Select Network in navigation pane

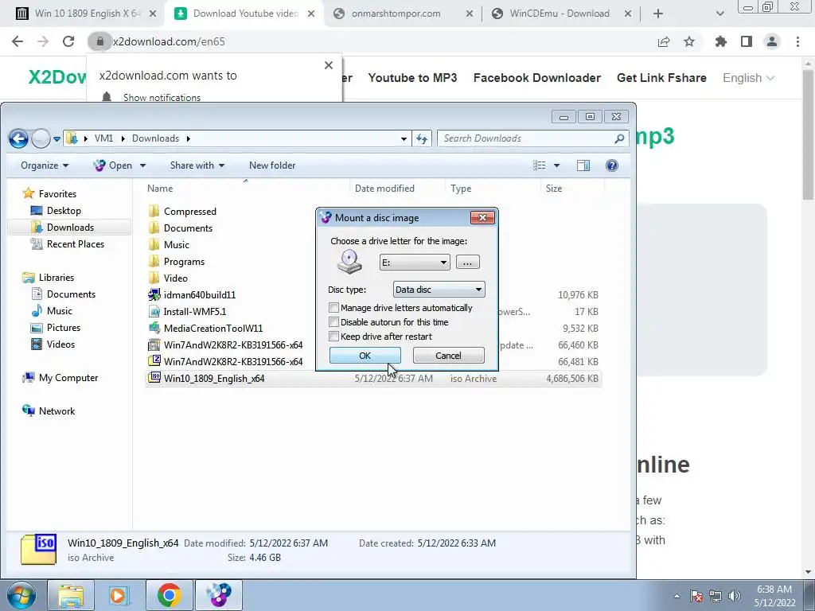[x=57, y=411]
